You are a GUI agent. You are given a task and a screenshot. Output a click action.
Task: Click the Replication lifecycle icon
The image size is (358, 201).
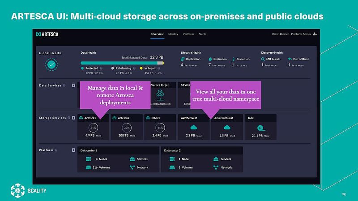click(x=183, y=59)
